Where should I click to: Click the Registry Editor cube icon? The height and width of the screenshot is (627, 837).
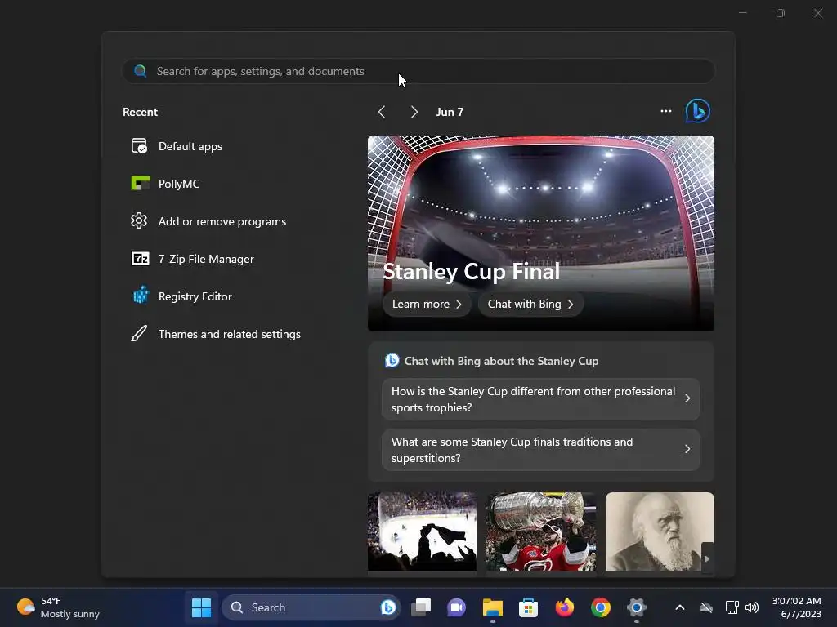[141, 295]
